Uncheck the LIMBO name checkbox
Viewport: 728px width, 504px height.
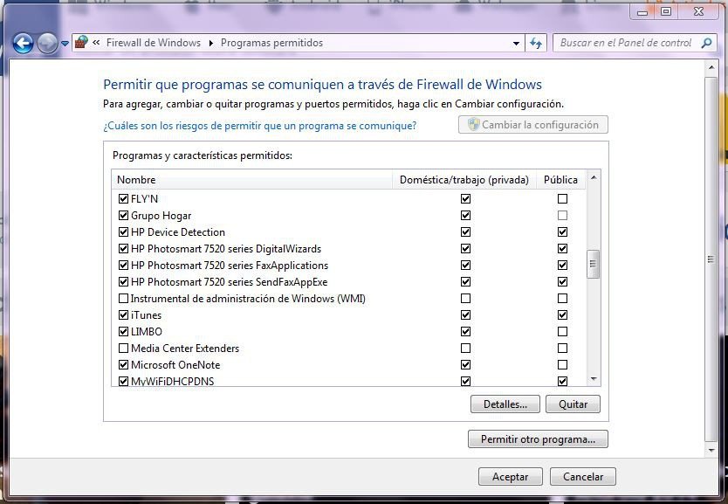(123, 332)
